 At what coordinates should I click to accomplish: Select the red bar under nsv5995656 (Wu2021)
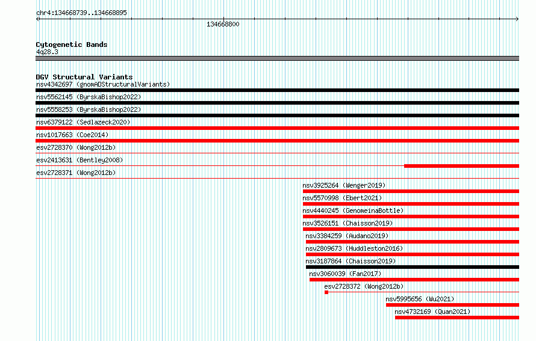(x=453, y=305)
